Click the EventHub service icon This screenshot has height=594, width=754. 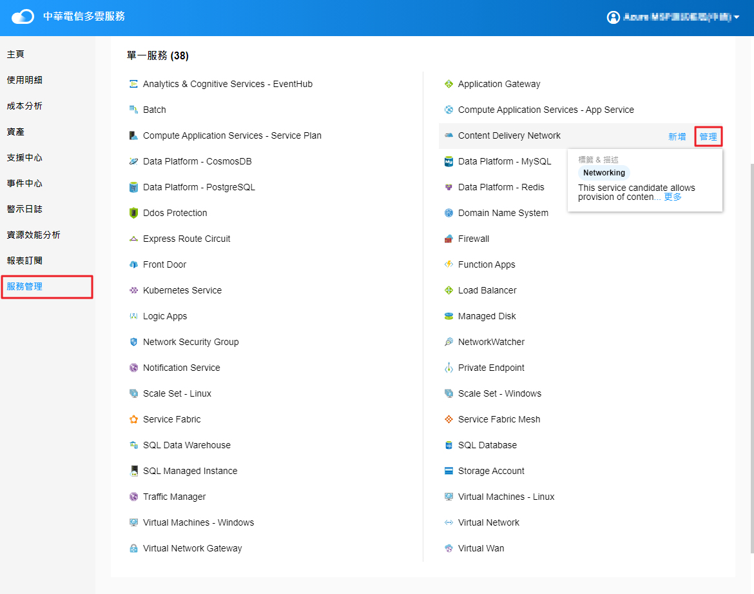coord(133,84)
